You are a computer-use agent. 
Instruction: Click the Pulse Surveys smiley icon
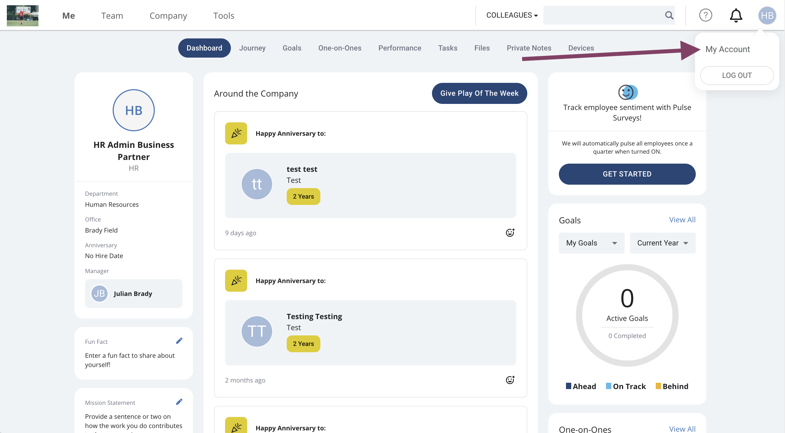tap(628, 92)
